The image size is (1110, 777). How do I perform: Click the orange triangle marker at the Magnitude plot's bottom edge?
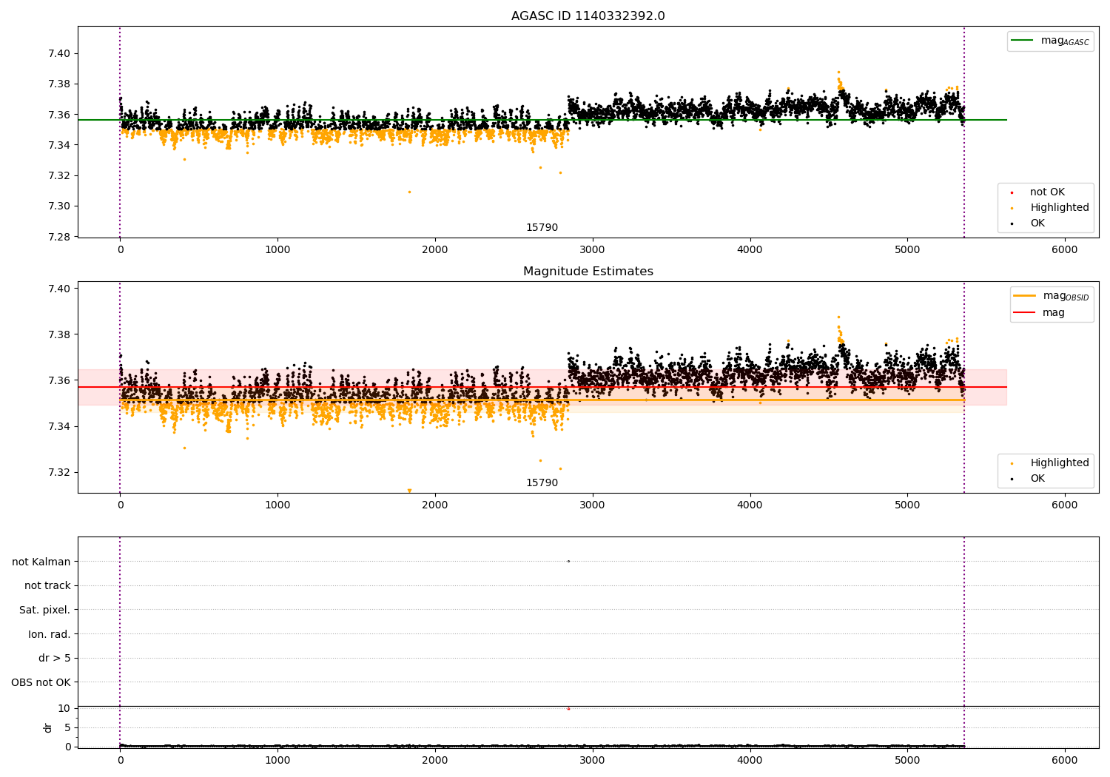(x=409, y=491)
